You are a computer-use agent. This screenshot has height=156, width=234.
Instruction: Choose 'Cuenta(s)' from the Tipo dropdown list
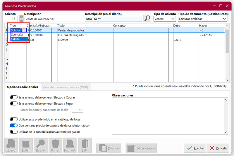(17, 34)
